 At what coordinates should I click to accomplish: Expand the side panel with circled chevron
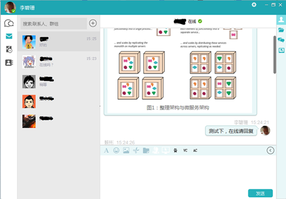[270, 150]
